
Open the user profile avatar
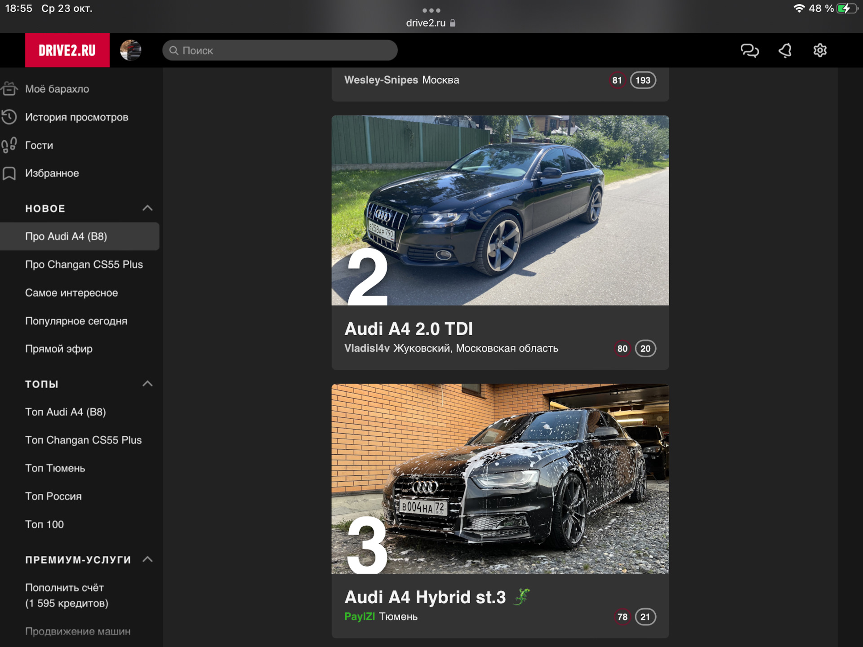[131, 50]
